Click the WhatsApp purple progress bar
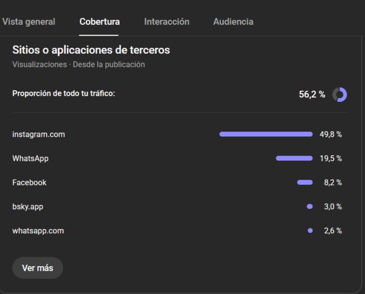The width and height of the screenshot is (365, 294). [294, 158]
